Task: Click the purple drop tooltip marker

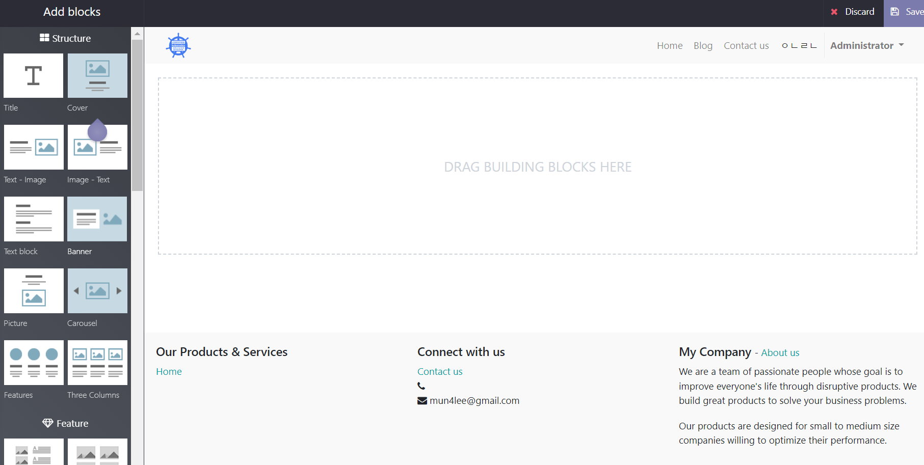Action: 97,131
